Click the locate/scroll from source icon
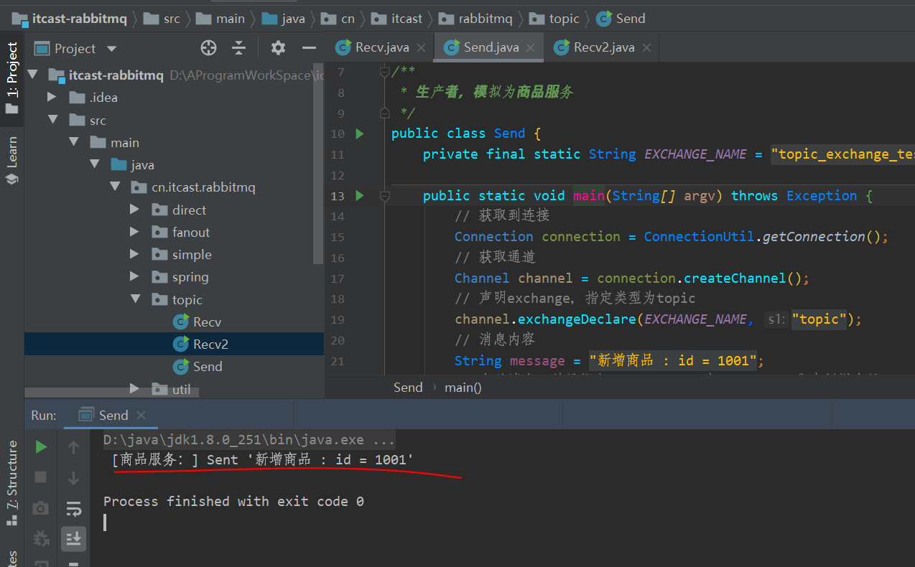The width and height of the screenshot is (915, 567). click(x=208, y=48)
